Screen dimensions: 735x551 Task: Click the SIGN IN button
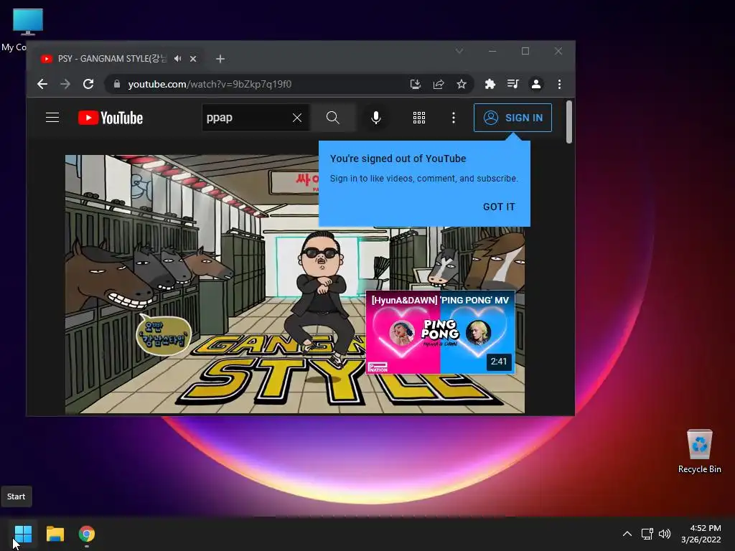(x=512, y=118)
